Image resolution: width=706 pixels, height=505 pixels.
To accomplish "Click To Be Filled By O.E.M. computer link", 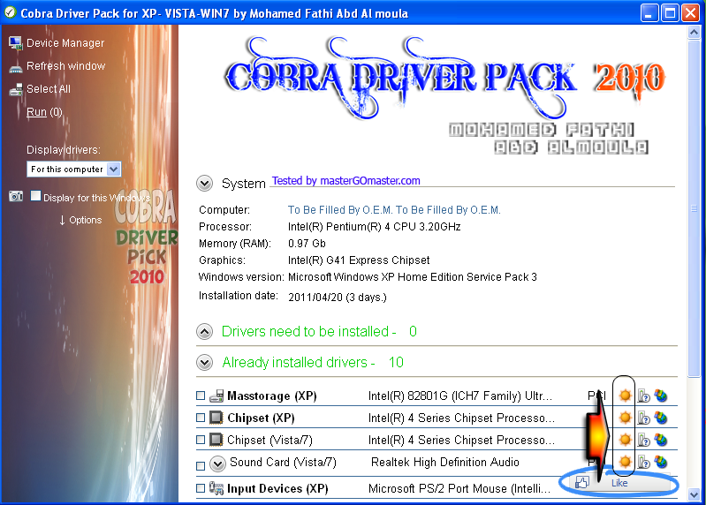I will point(394,210).
